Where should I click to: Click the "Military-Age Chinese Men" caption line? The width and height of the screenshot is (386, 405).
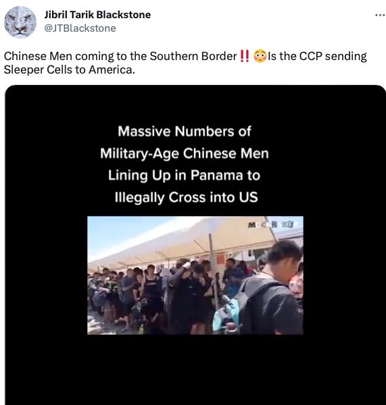[x=185, y=153]
